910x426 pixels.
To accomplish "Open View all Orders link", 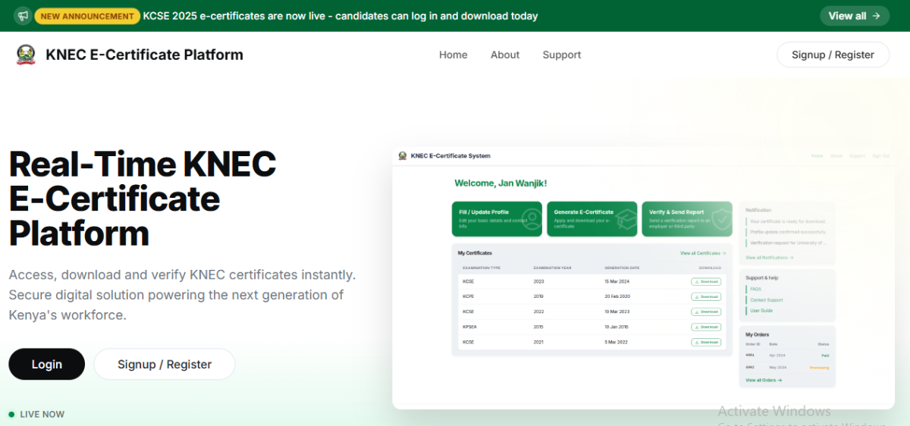I will tap(764, 380).
